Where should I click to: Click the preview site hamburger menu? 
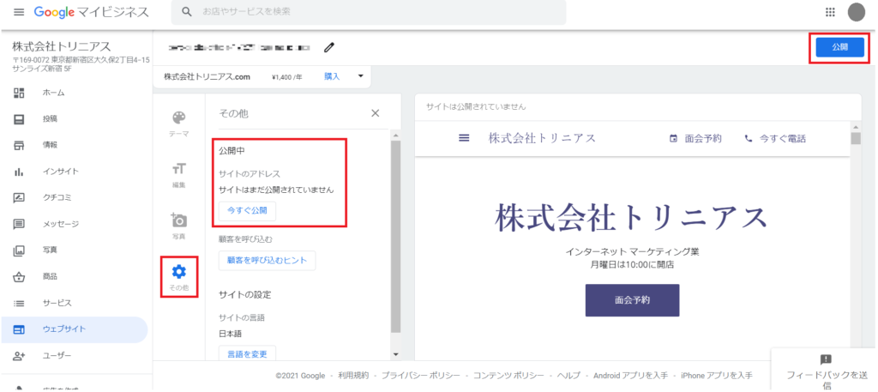click(x=464, y=138)
